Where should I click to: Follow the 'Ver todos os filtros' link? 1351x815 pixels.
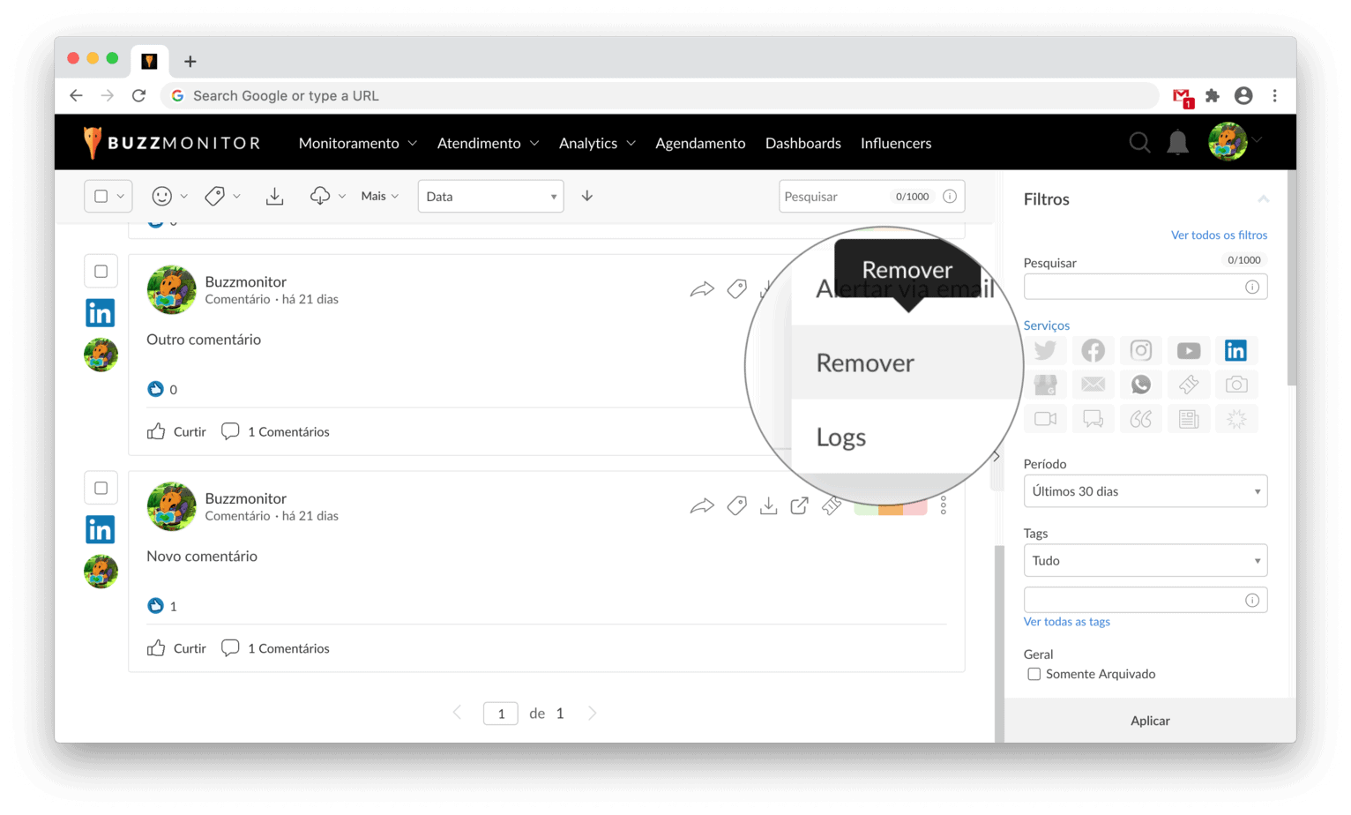pyautogui.click(x=1218, y=235)
